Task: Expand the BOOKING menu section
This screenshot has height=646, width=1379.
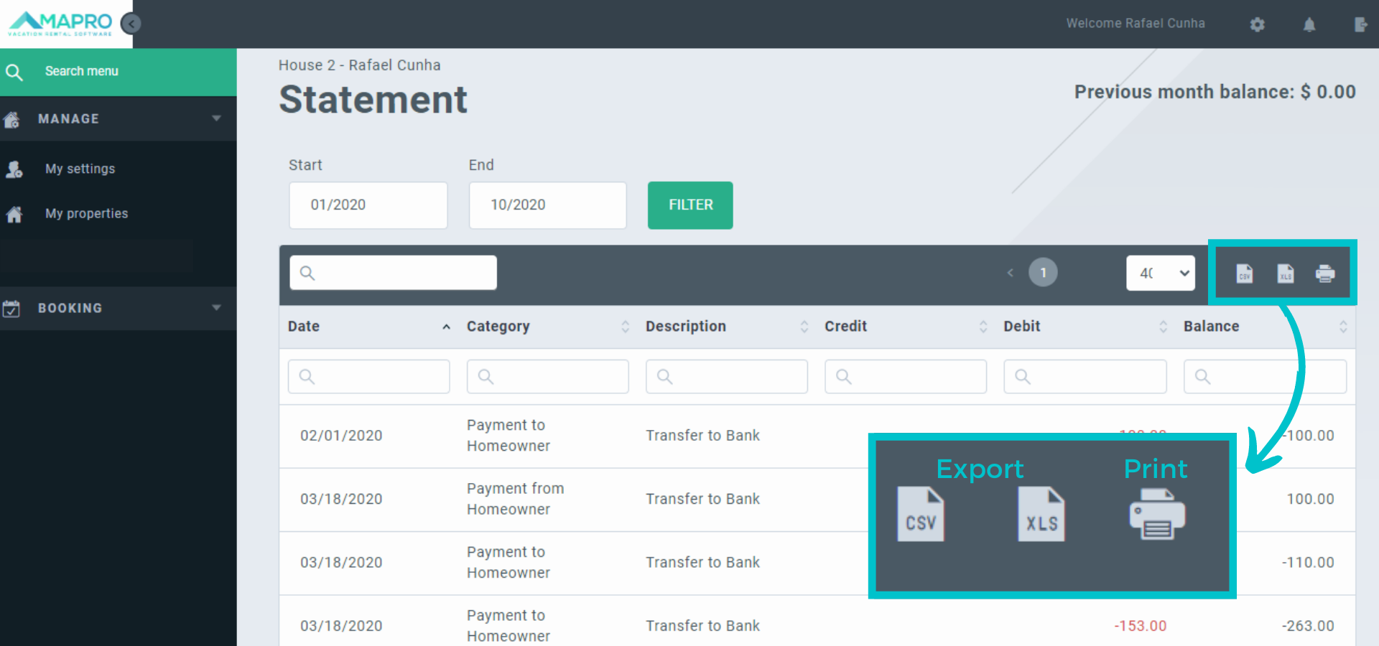Action: click(x=119, y=308)
